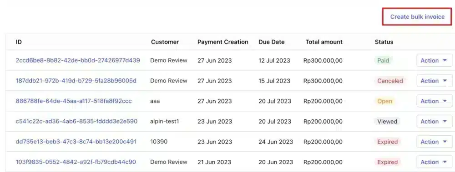
Task: Open invoice 886788fe-64de-45aa-a117-518fa8f92ccc
Action: tap(74, 101)
